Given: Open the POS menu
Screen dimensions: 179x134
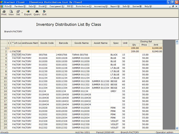Looking at the screenshot, I should tap(70, 6).
